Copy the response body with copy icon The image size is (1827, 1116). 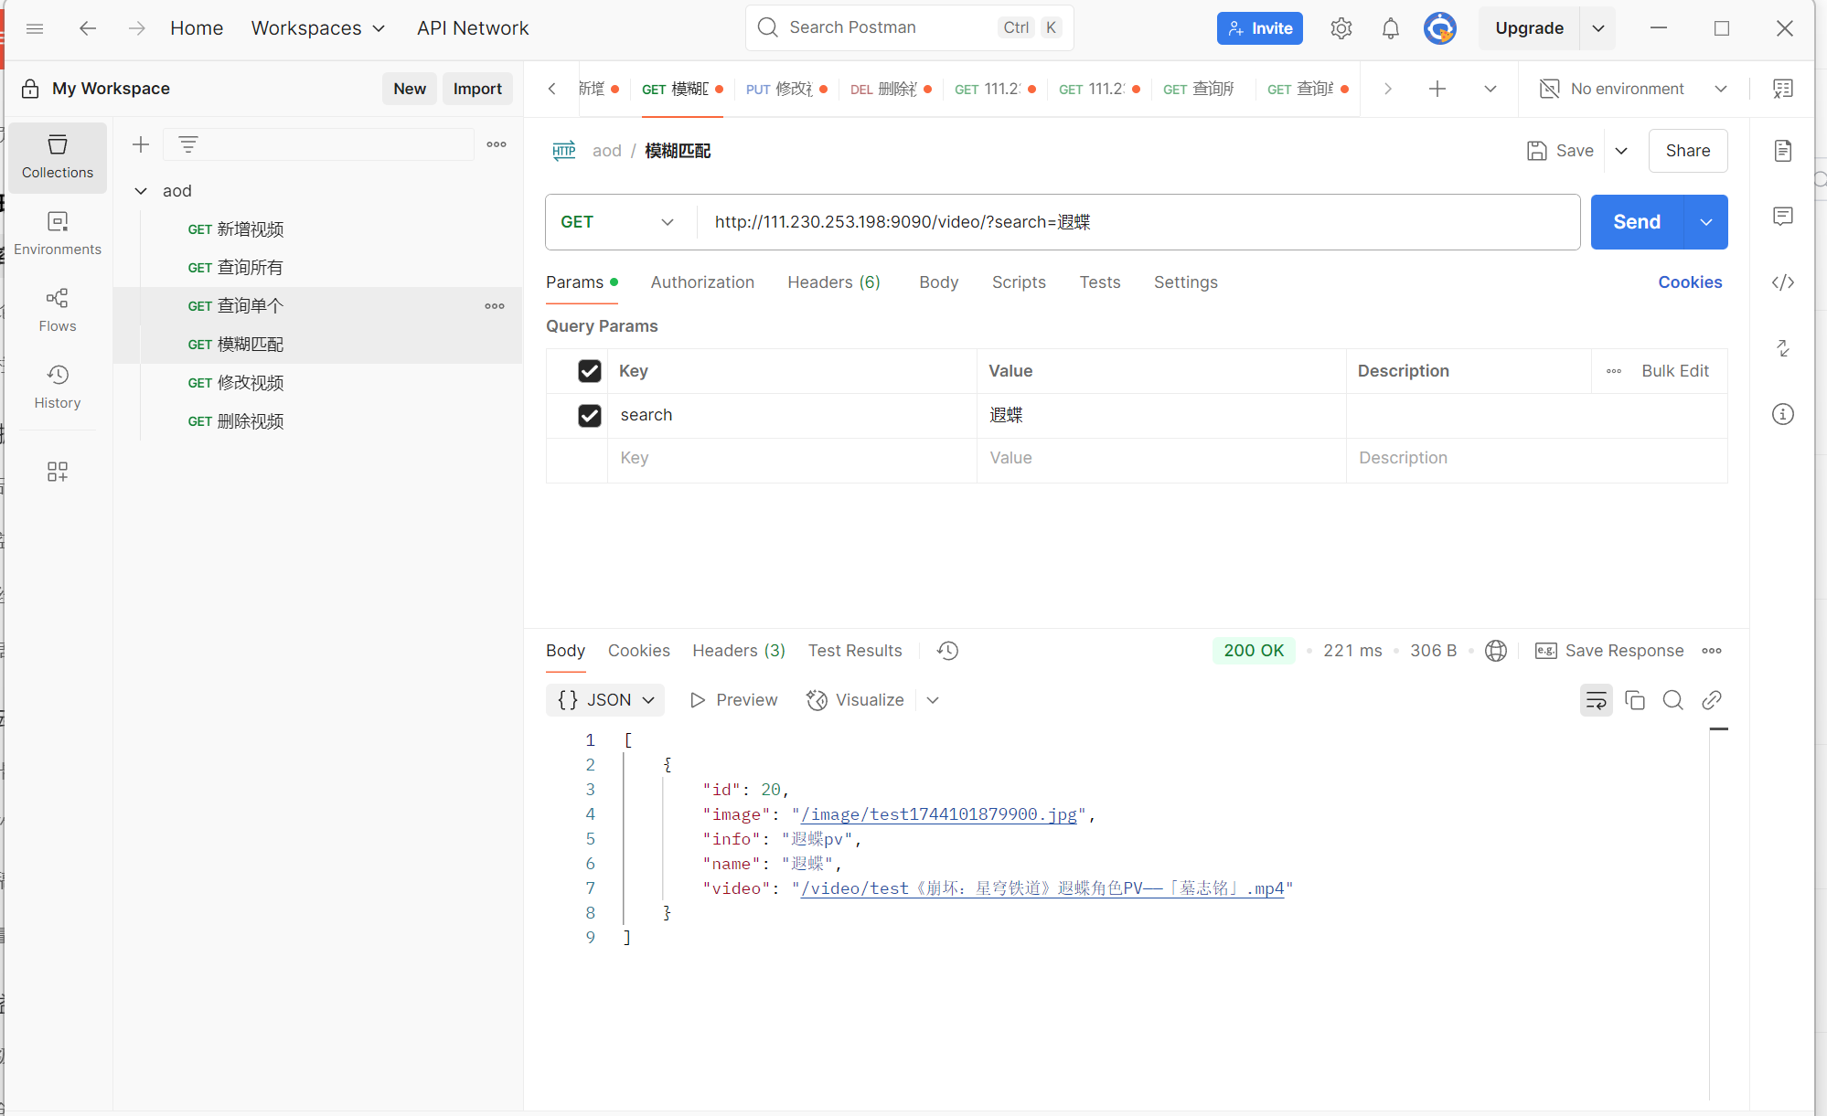(x=1634, y=700)
